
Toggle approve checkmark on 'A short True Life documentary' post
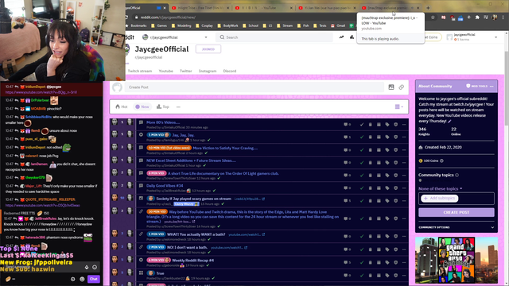pyautogui.click(x=362, y=176)
